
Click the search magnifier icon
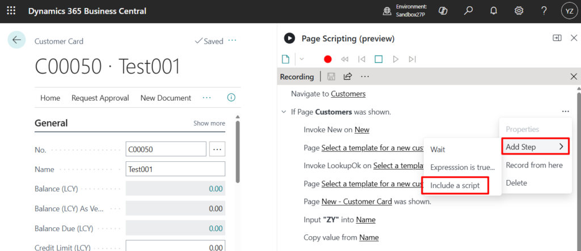(x=469, y=11)
